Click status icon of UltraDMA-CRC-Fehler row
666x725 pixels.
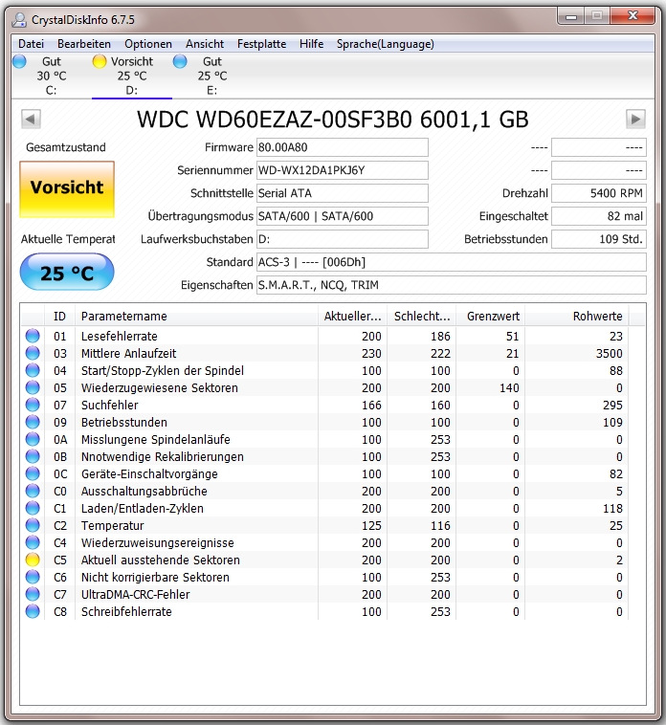point(33,594)
